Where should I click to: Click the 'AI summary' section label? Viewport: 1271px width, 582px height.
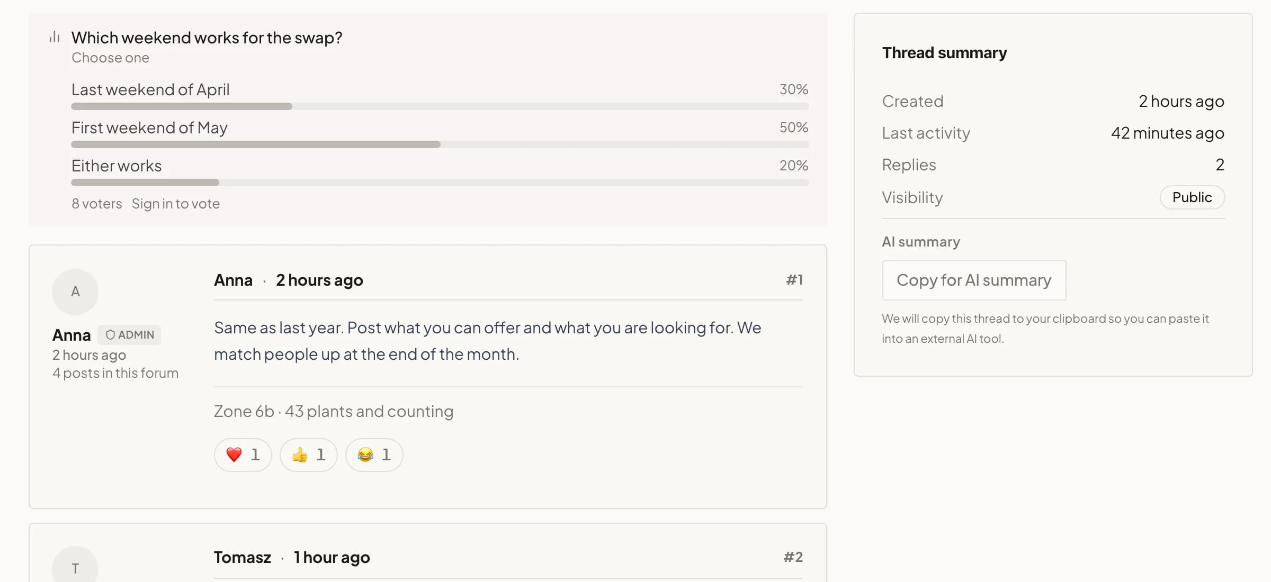(x=921, y=242)
